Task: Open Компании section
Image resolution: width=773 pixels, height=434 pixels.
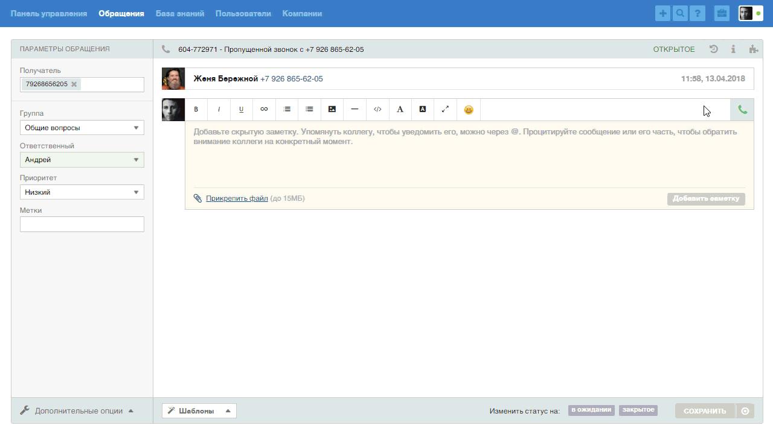Action: coord(302,13)
